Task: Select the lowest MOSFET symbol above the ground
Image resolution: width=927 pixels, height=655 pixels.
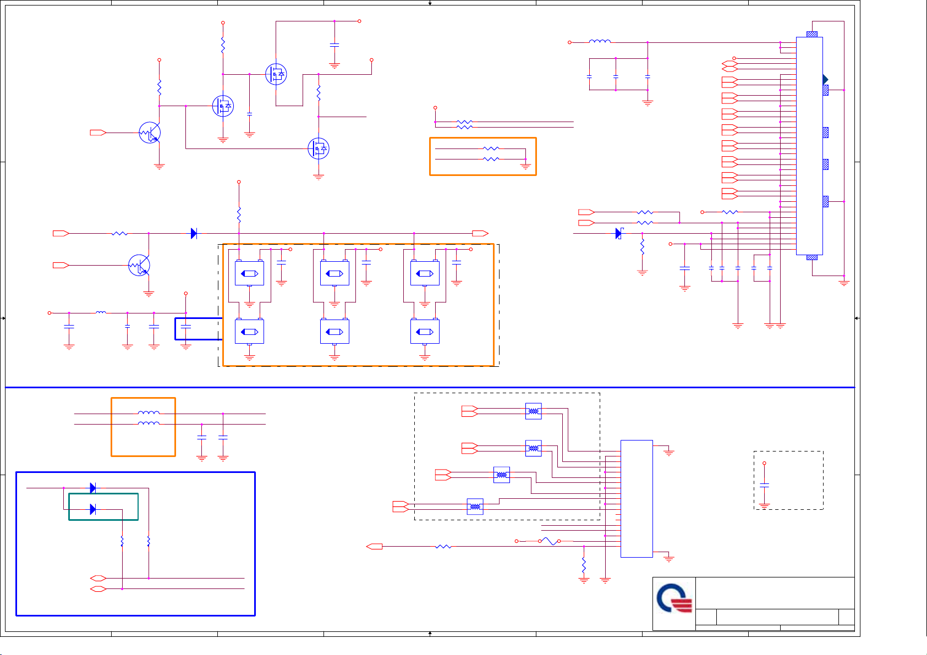Action: tap(318, 148)
